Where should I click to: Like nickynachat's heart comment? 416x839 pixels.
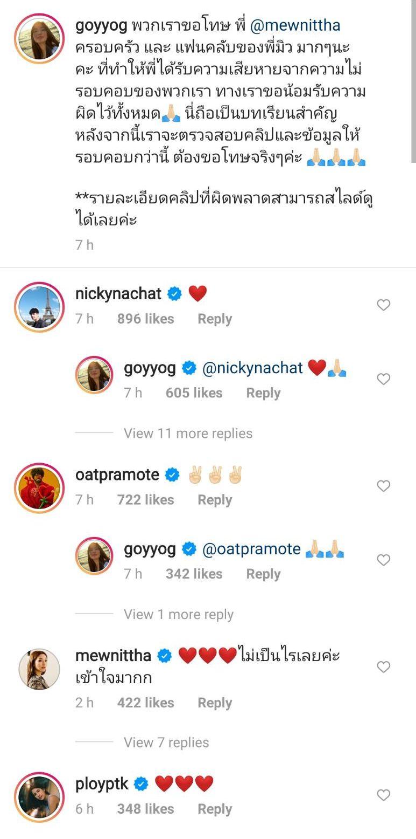click(383, 305)
